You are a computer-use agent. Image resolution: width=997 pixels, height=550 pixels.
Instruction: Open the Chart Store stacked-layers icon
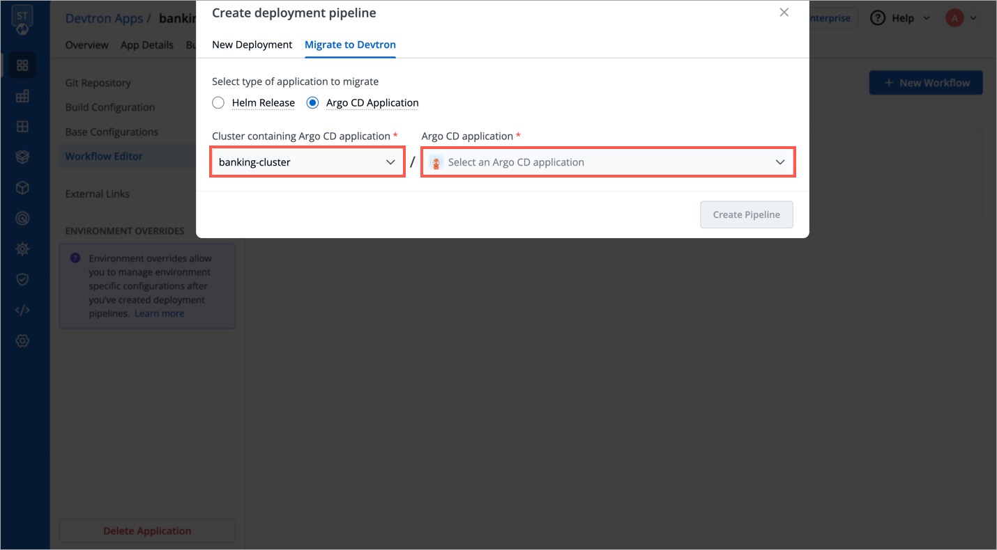[22, 157]
